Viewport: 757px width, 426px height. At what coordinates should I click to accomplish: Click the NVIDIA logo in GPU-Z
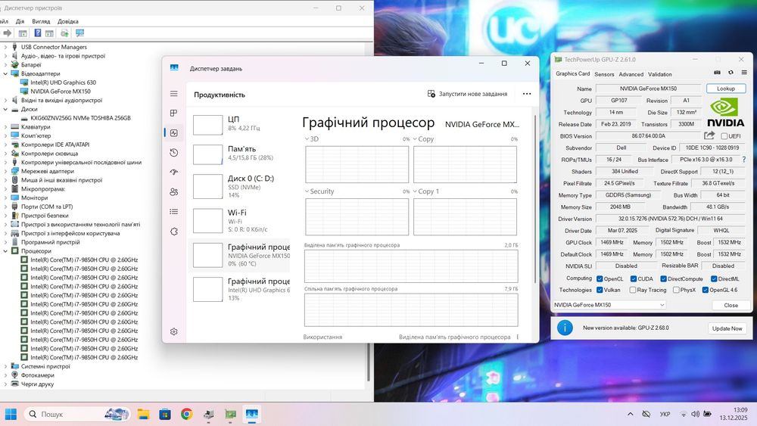[x=725, y=112]
